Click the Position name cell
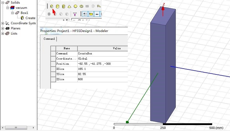Viewport: 230px width, 131px height. tap(67, 64)
